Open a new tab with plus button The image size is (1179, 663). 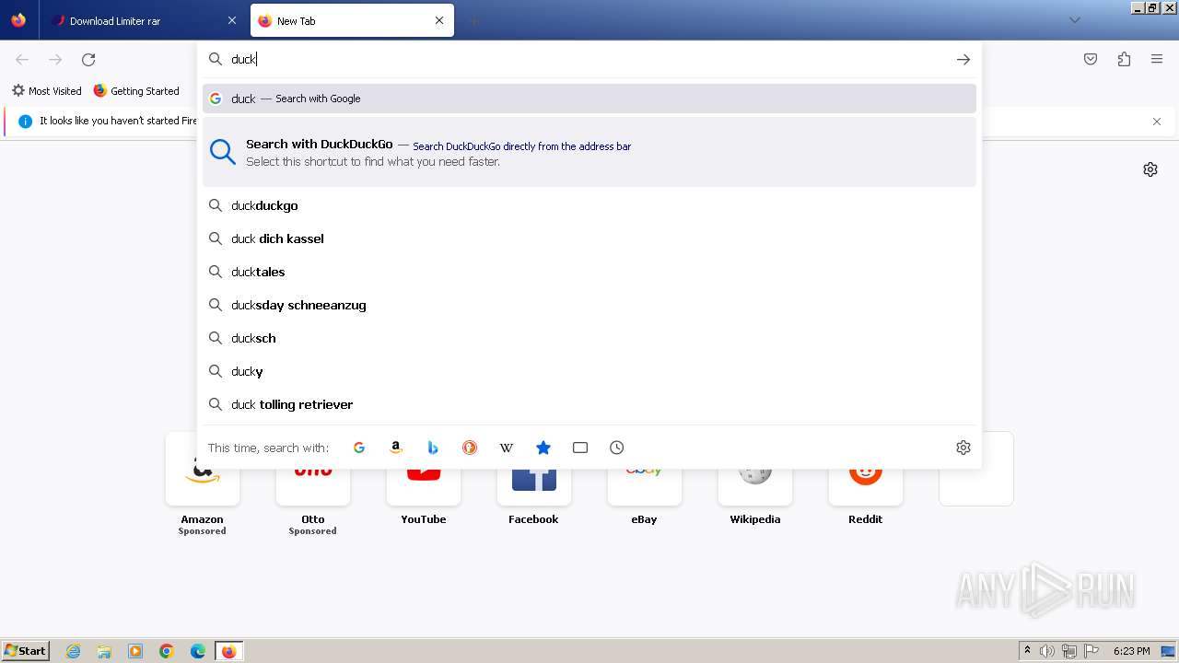[x=473, y=20]
